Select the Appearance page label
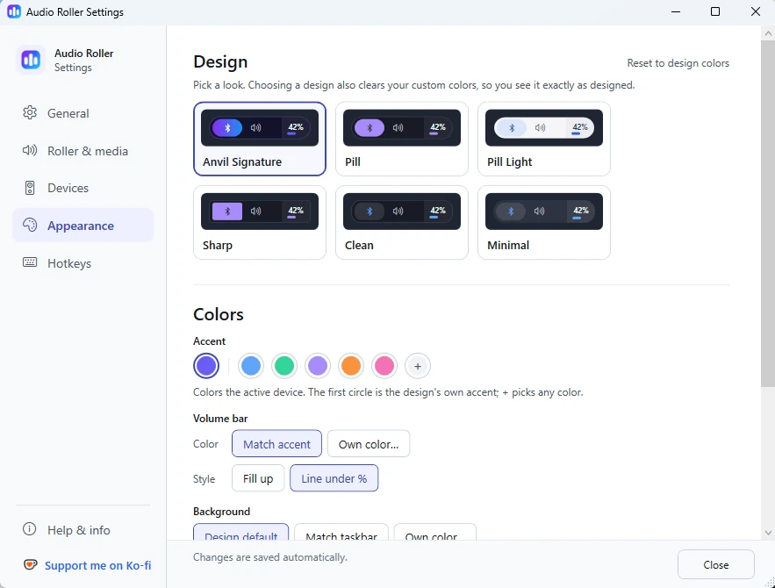This screenshot has width=775, height=588. [x=81, y=226]
